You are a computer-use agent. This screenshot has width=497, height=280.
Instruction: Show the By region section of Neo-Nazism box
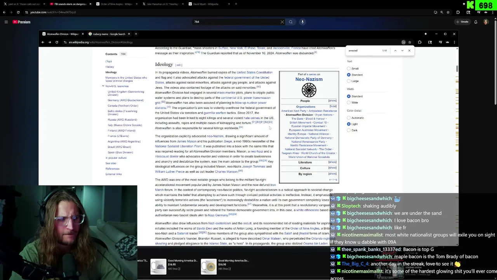[x=332, y=174]
